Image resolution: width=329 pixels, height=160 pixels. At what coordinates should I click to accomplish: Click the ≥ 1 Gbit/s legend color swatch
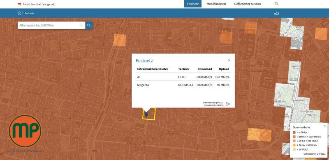click(294, 133)
